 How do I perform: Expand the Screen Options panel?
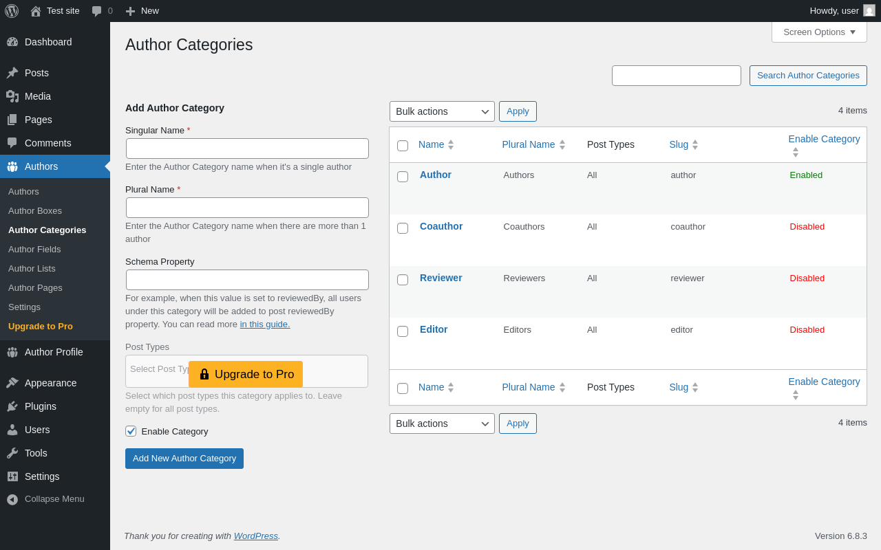click(819, 32)
